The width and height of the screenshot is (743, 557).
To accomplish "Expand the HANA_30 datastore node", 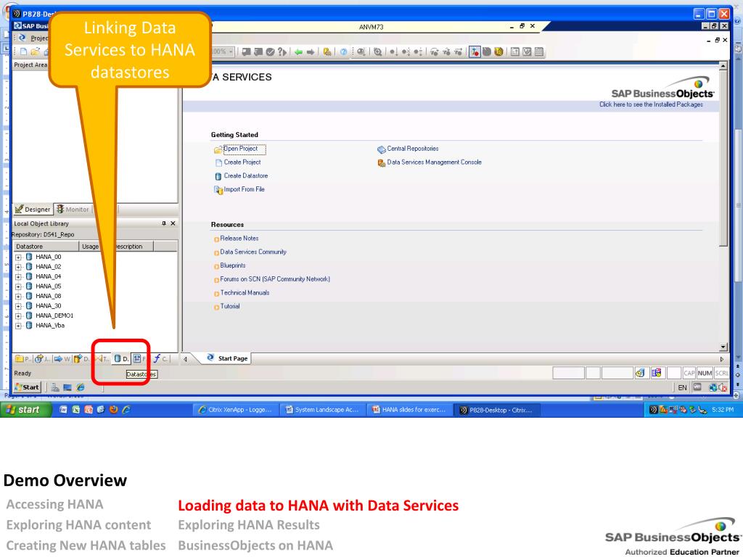I will click(18, 306).
